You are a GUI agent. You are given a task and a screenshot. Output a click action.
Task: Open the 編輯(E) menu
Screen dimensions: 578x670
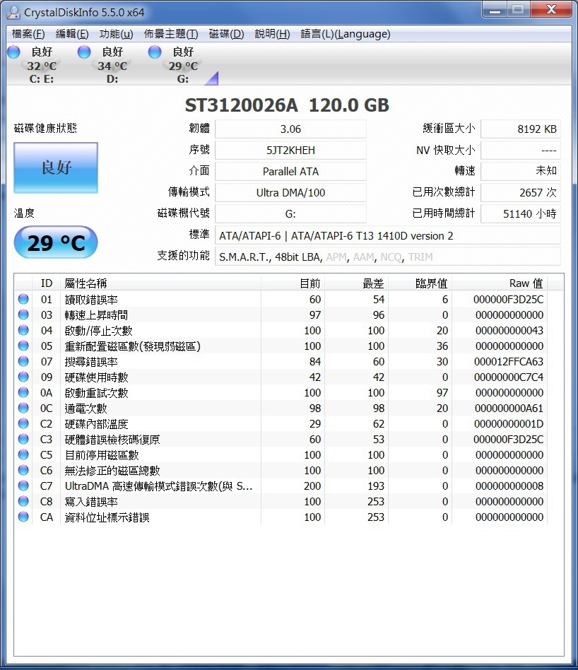[x=72, y=34]
